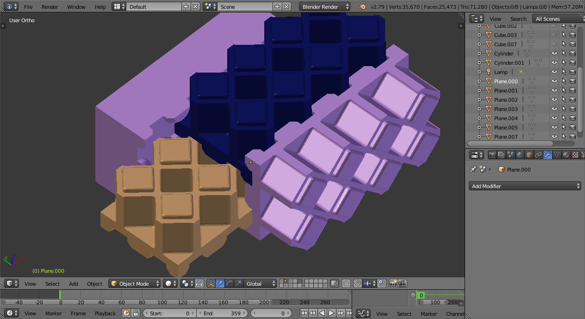Open the viewport shading sphere dropdown
The width and height of the screenshot is (585, 319).
click(170, 283)
